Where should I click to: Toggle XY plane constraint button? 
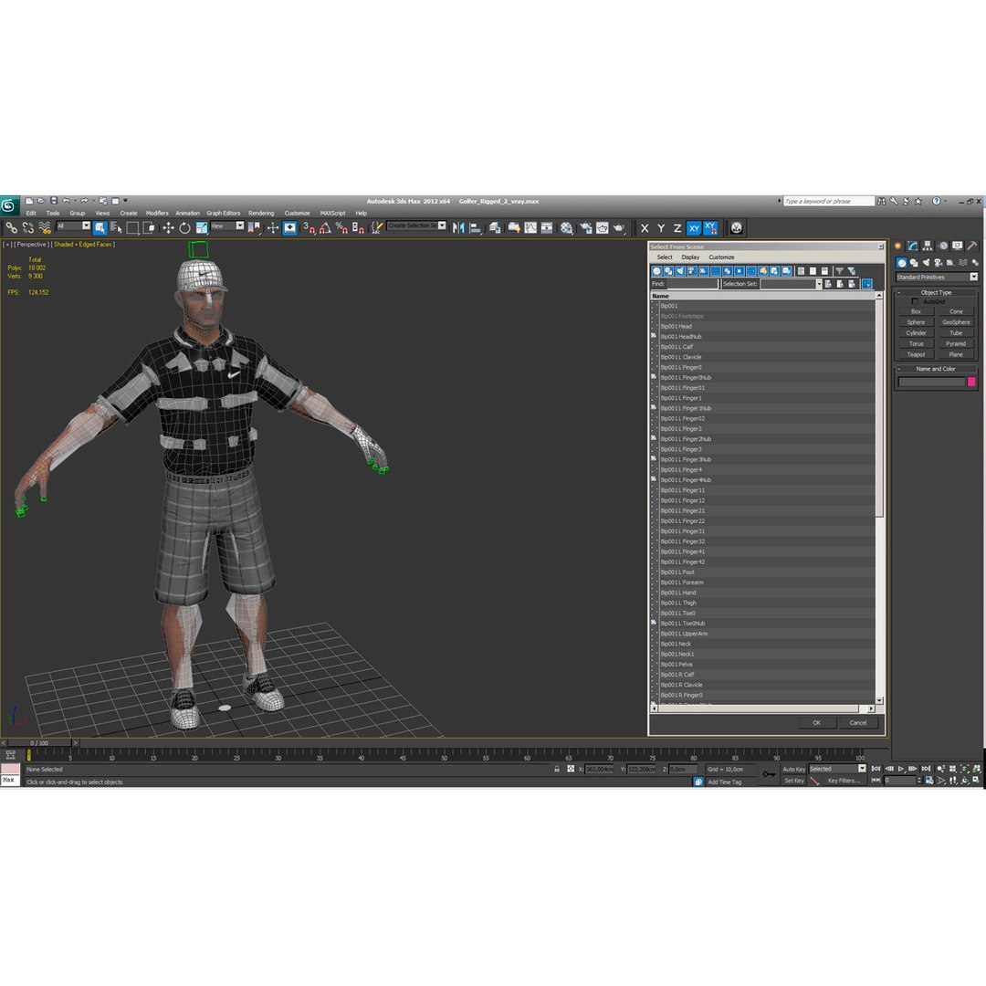694,228
